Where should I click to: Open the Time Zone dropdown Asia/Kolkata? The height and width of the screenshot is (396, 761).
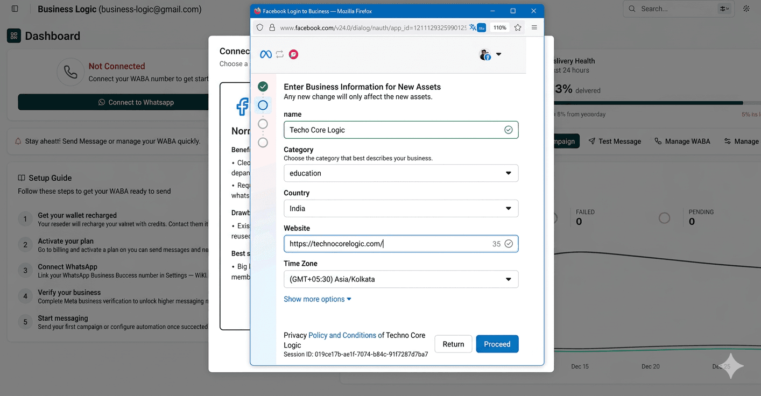[401, 279]
